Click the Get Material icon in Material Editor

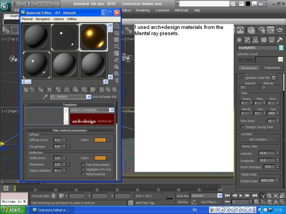coord(26,89)
